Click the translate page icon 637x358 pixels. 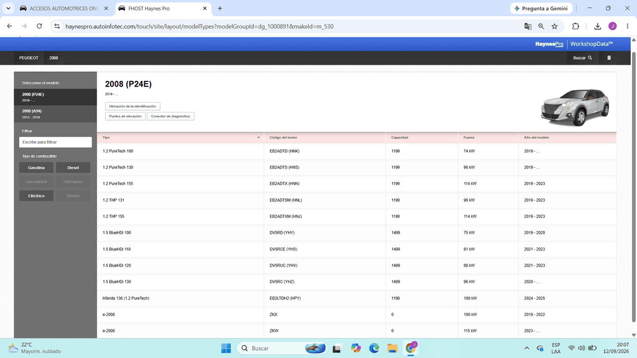(x=528, y=26)
